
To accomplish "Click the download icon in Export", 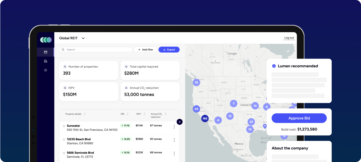I will 165,50.
